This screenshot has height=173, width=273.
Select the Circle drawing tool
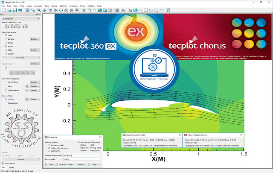(x=157, y=10)
